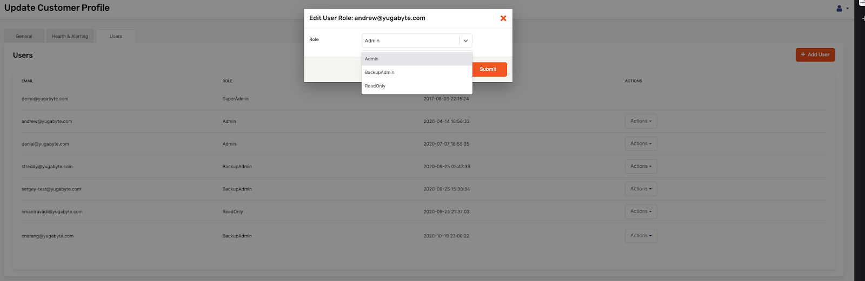The image size is (865, 281).
Task: Click date 2020-10-19 23:00:22
Action: click(447, 236)
